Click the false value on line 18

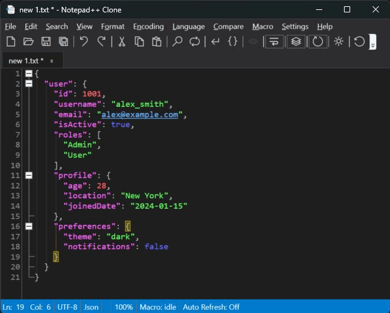(156, 247)
